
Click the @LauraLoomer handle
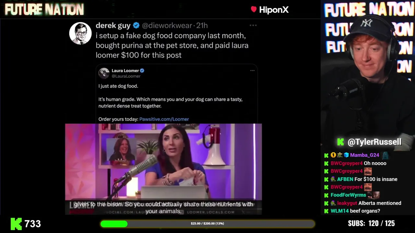click(126, 76)
